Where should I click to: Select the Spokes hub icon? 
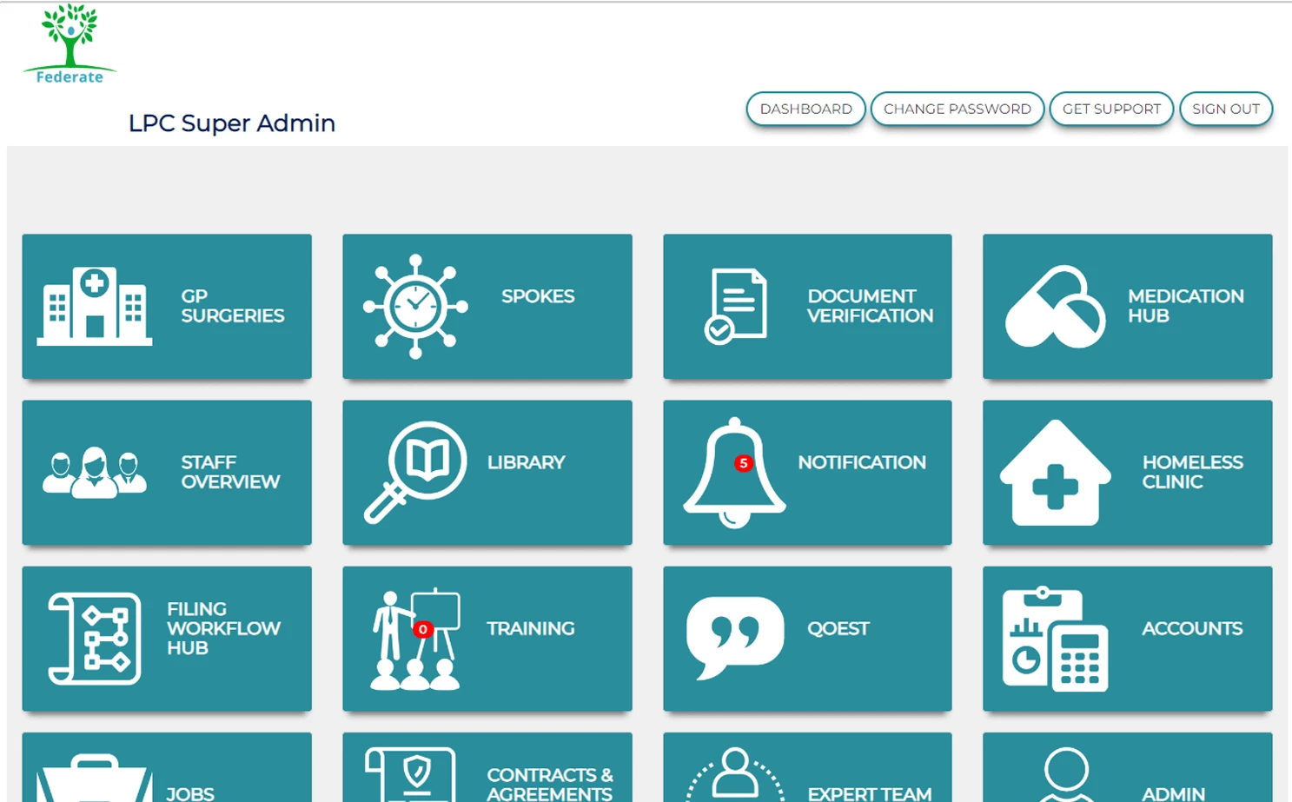click(x=487, y=306)
